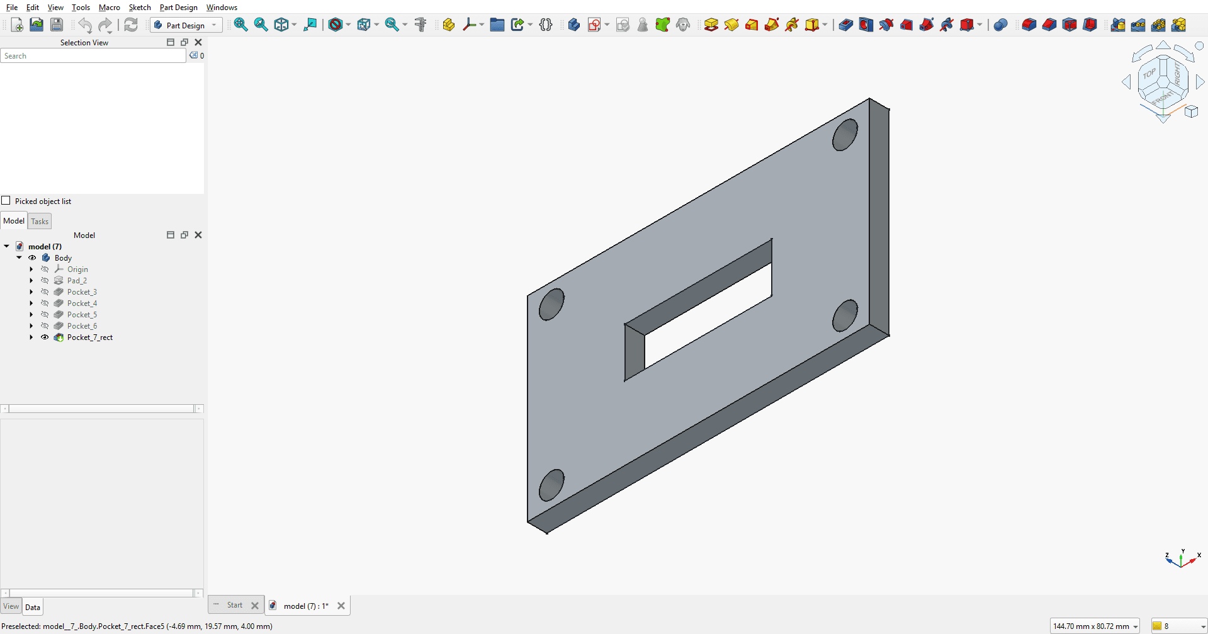Viewport: 1208px width, 634px height.
Task: Select the Hole tool
Action: coord(866,25)
